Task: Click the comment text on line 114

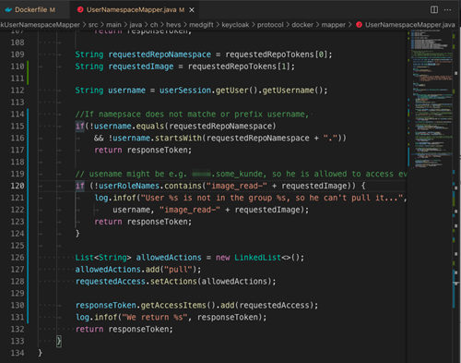Action: coord(192,115)
